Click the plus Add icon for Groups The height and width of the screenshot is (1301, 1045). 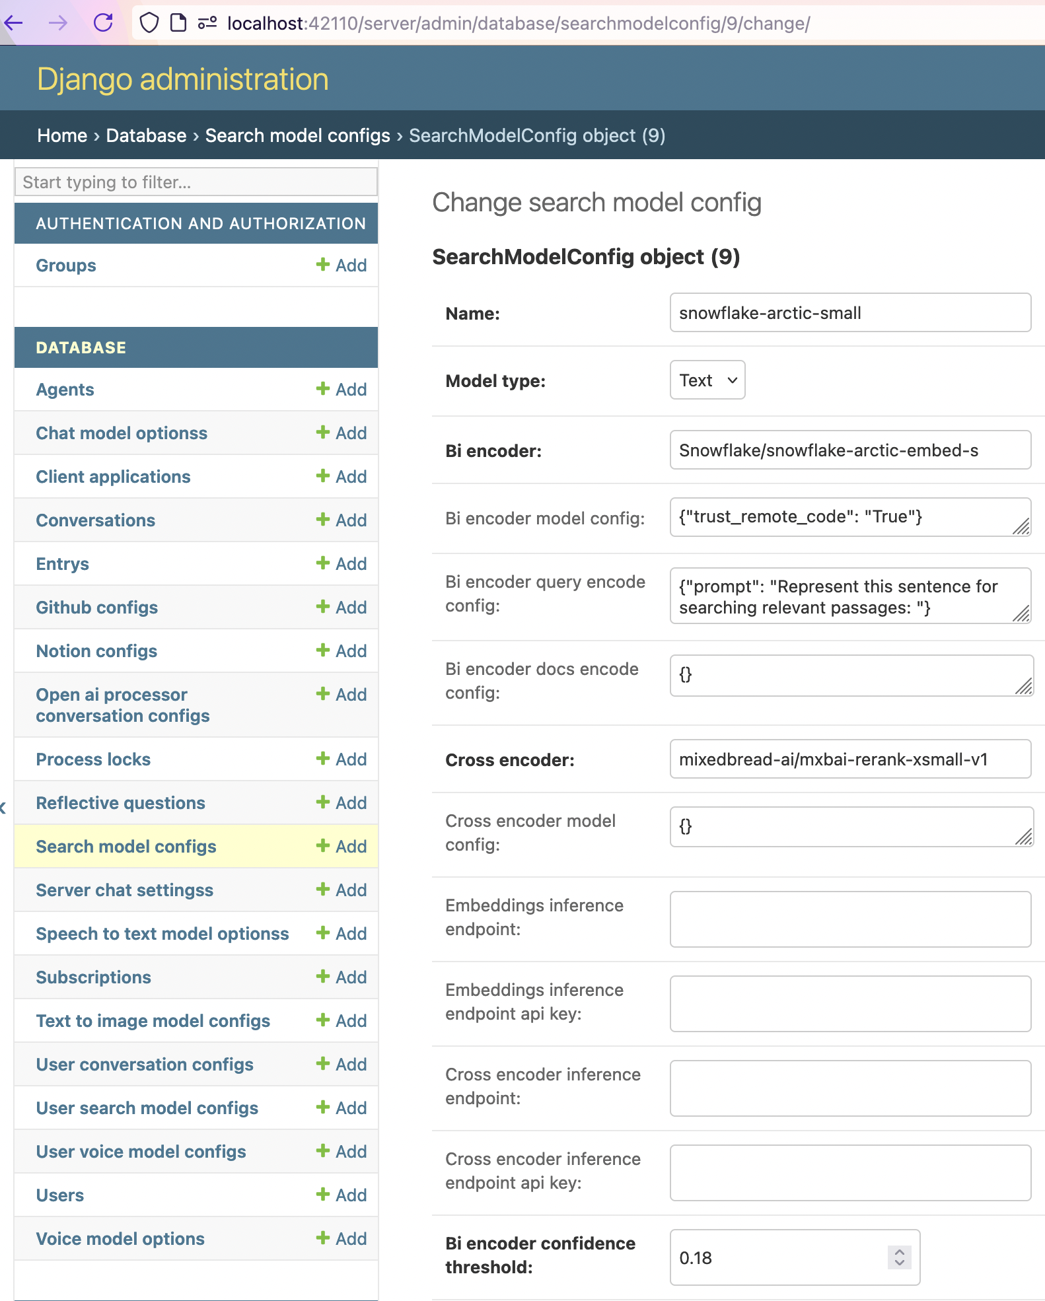coord(322,265)
